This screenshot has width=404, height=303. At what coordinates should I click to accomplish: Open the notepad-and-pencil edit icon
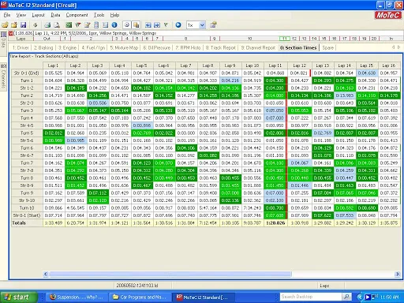click(x=87, y=25)
